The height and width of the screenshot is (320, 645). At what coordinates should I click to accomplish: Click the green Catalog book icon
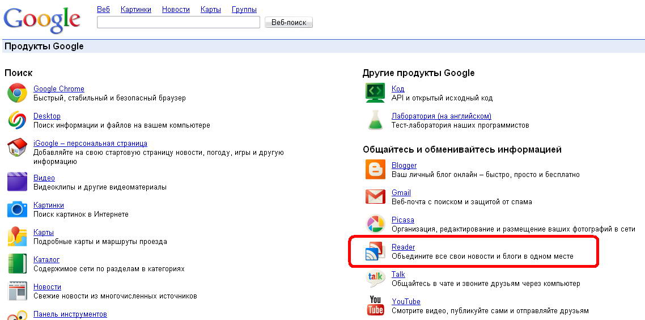coord(17,264)
